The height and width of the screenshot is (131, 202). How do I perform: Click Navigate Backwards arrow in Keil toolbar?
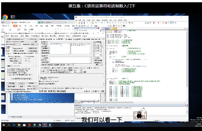point(102,23)
